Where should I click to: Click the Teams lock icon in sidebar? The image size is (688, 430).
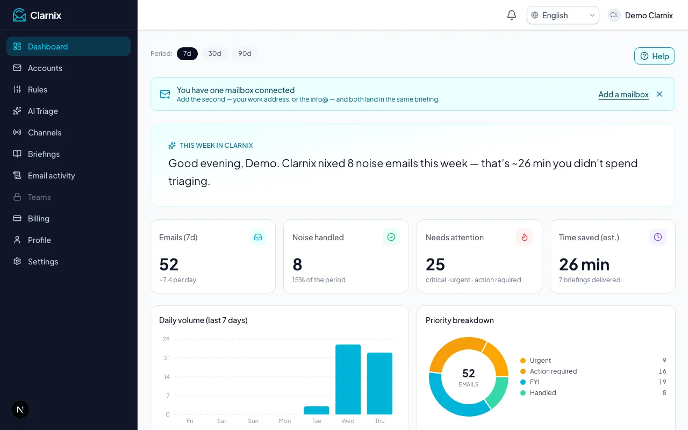17,197
